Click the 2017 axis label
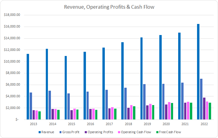 pos(109,124)
